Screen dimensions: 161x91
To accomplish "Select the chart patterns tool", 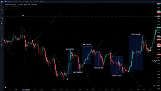I will click(x=2, y=18).
